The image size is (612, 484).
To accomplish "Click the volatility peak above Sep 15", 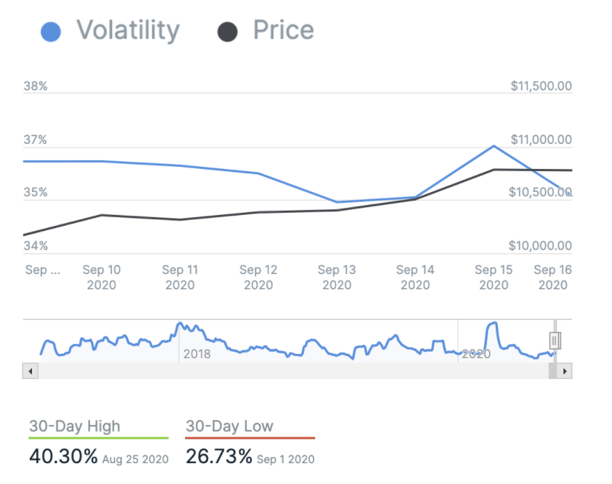I will [x=494, y=146].
